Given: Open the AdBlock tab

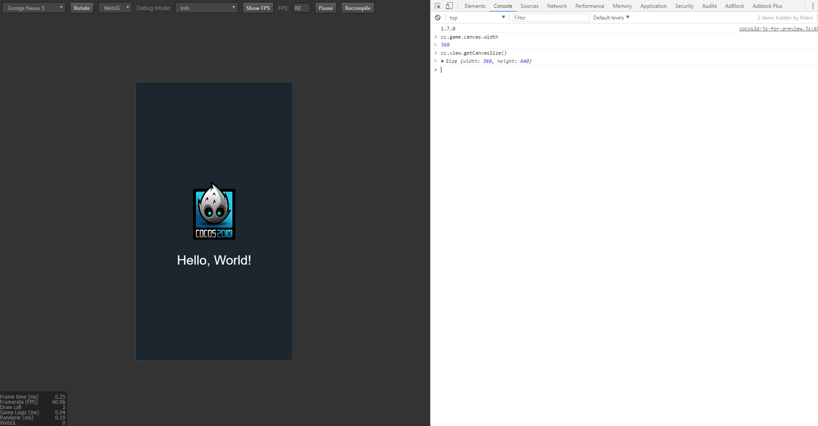Looking at the screenshot, I should (x=735, y=6).
